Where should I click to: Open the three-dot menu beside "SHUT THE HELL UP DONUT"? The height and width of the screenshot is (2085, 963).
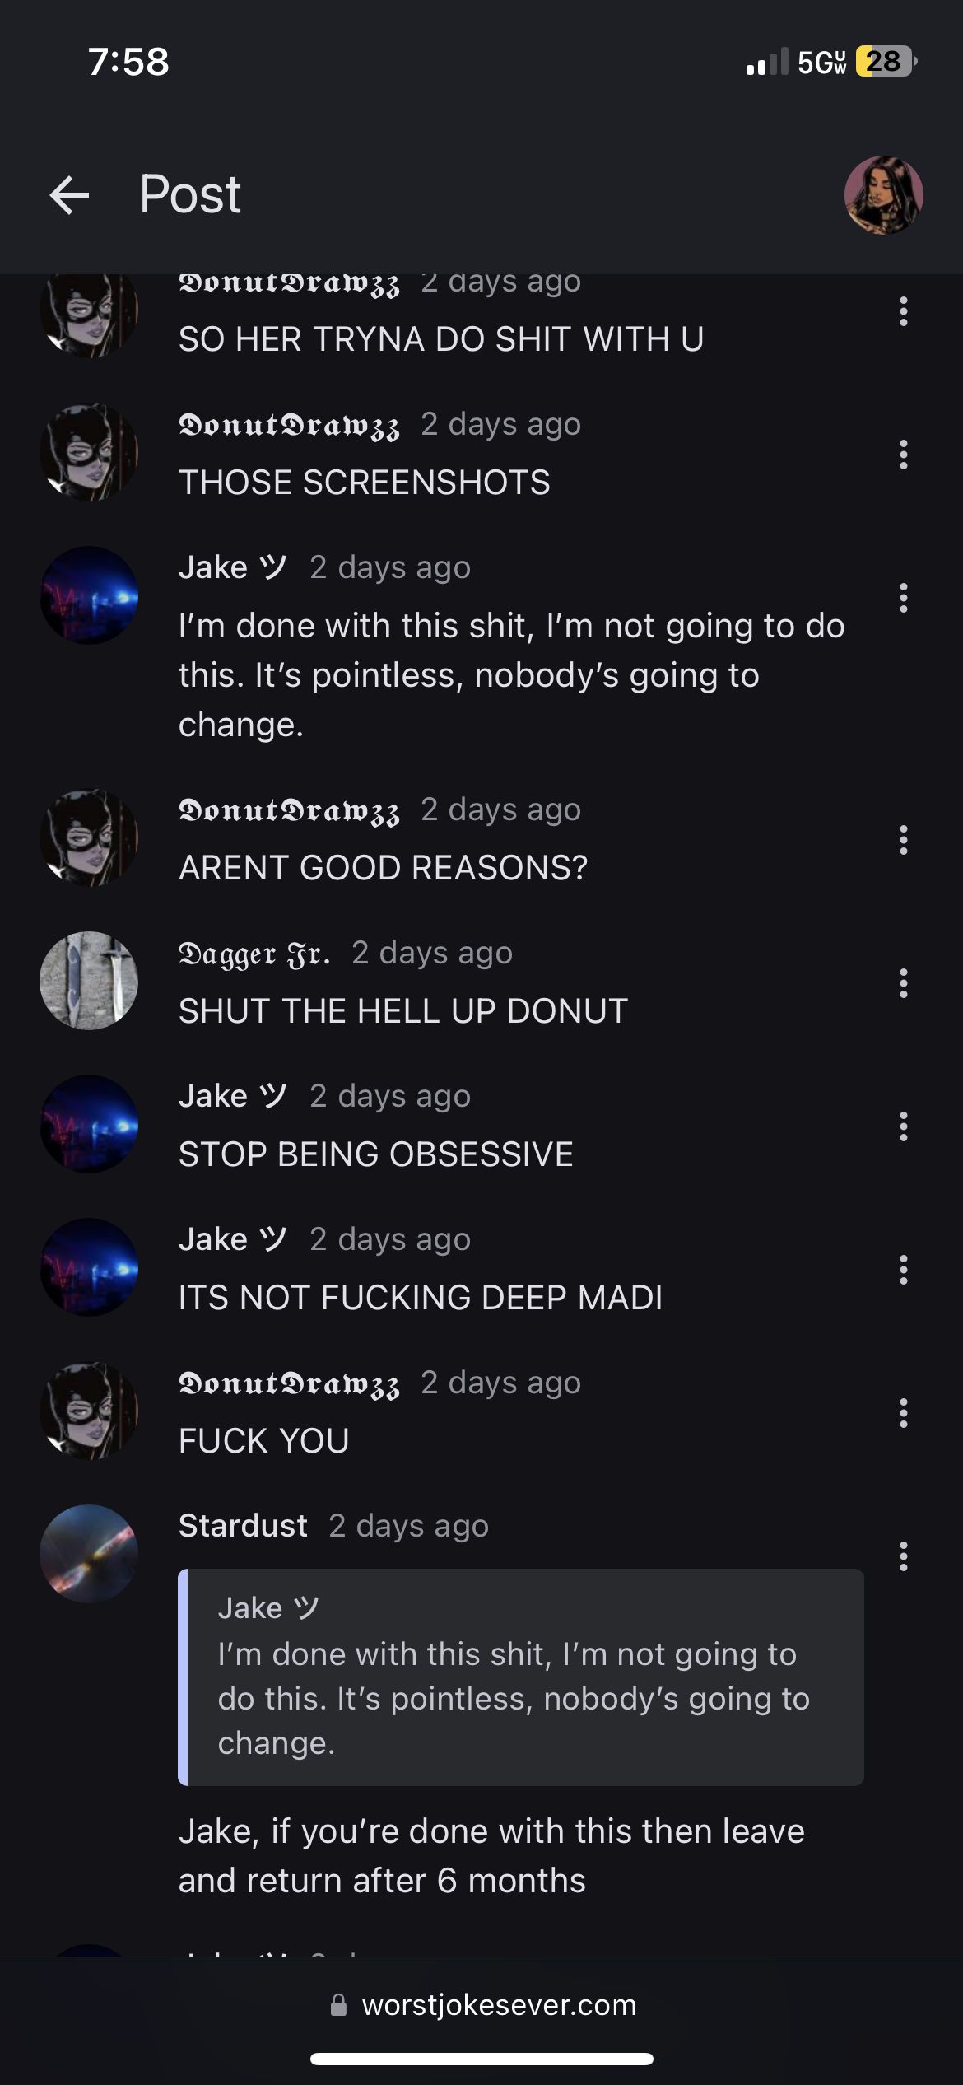pos(903,983)
